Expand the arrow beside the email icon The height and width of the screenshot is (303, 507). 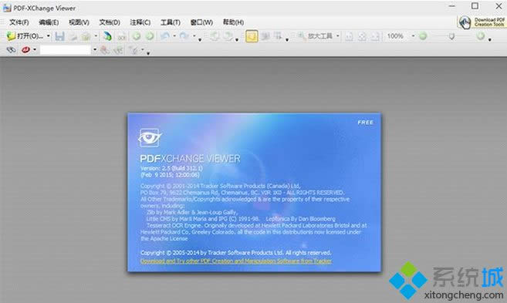(96, 36)
